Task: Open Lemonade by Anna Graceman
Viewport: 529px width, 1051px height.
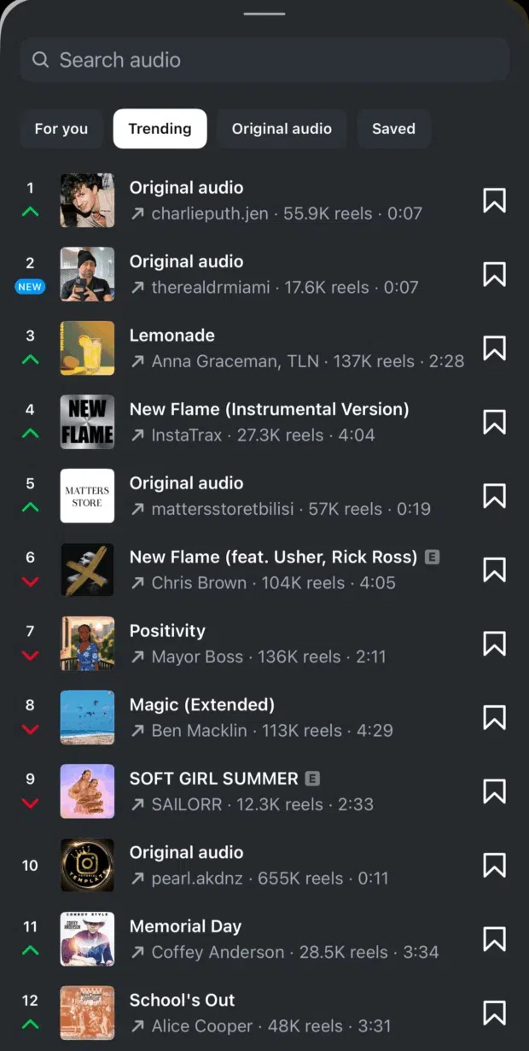Action: pos(256,348)
